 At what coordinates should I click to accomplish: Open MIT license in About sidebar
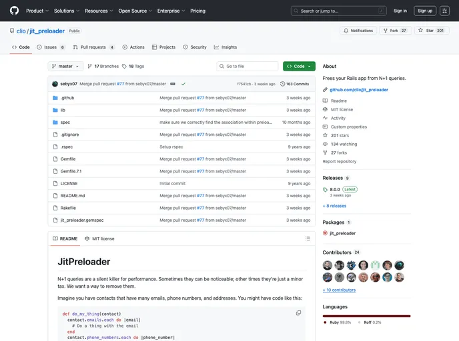pos(338,110)
